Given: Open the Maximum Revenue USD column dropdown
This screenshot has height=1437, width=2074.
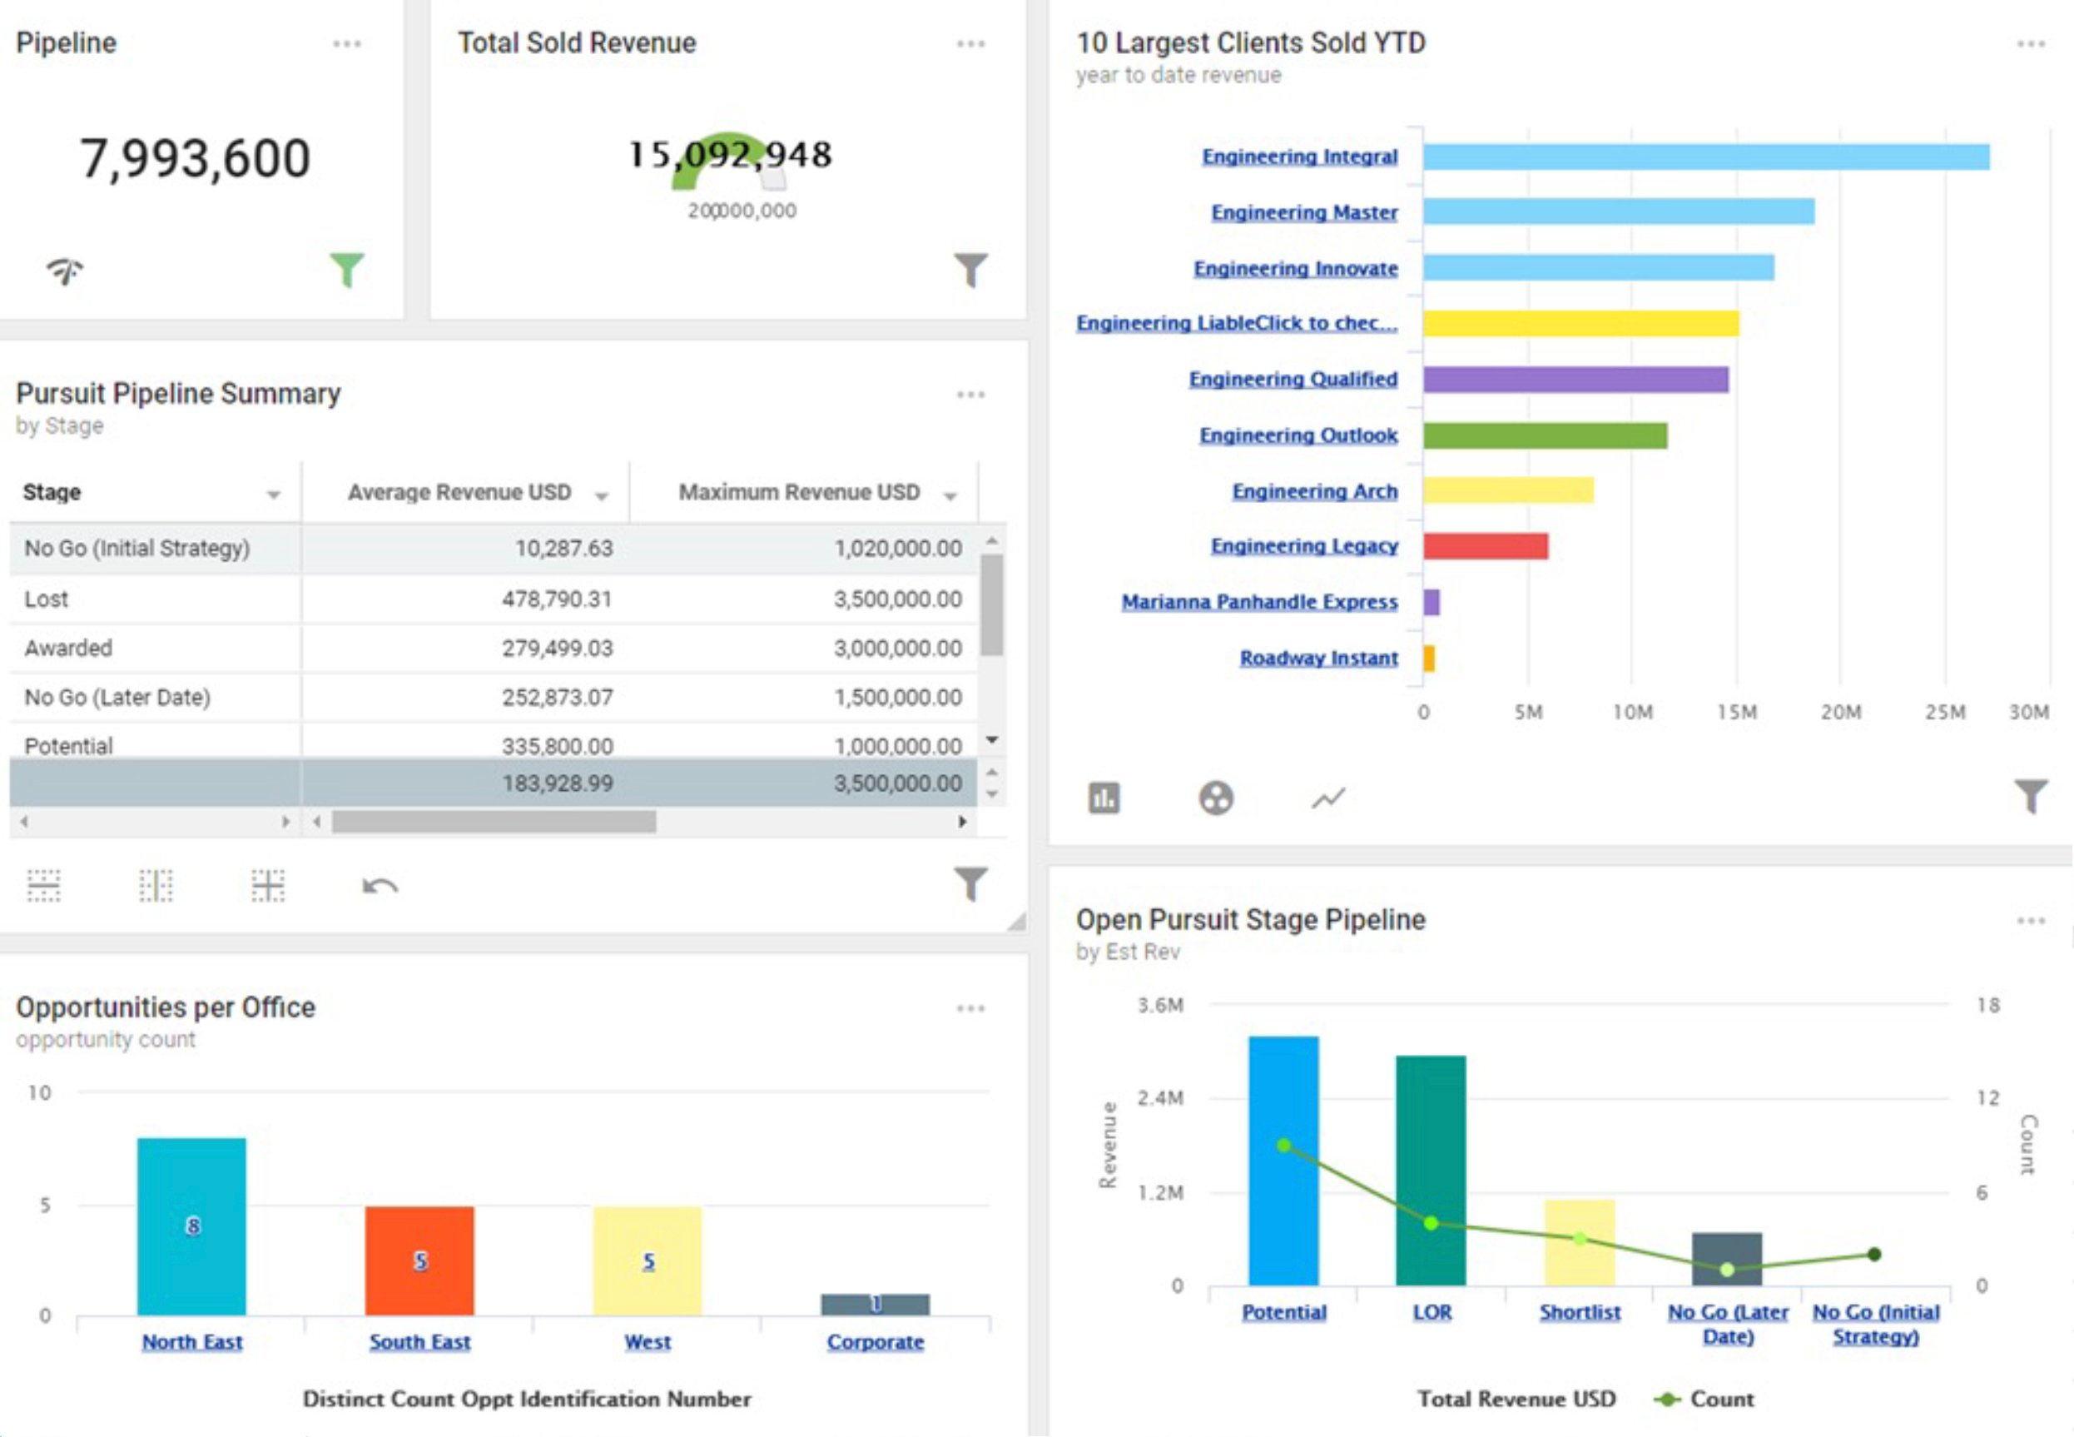Looking at the screenshot, I should coord(950,495).
